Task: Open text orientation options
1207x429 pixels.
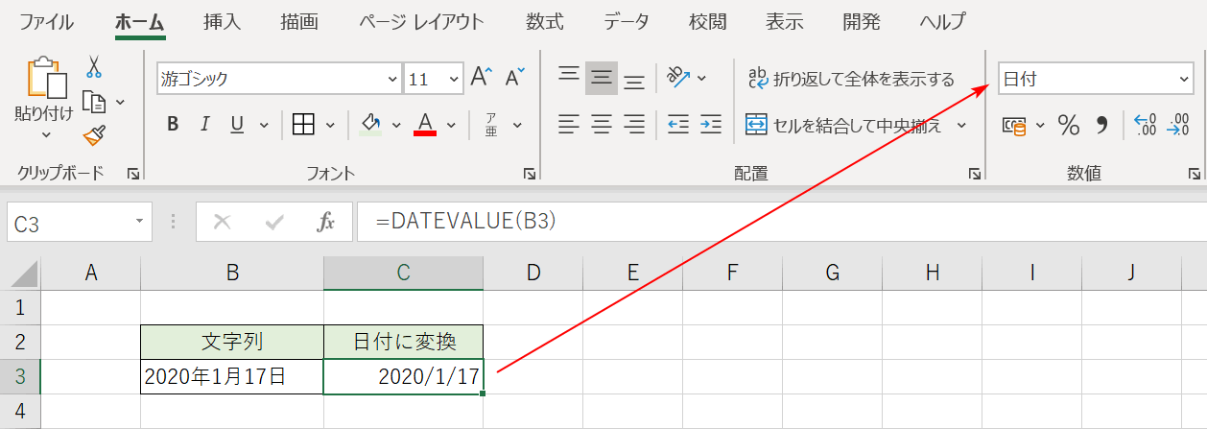Action: tap(678, 77)
